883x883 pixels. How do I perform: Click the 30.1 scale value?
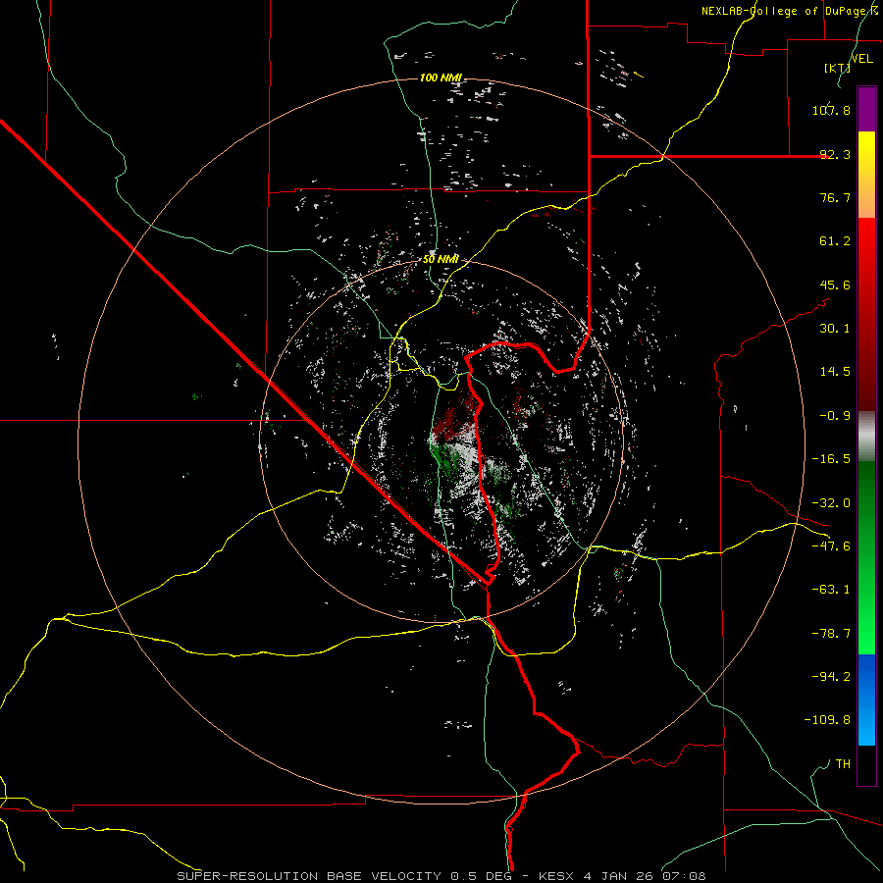tap(835, 329)
